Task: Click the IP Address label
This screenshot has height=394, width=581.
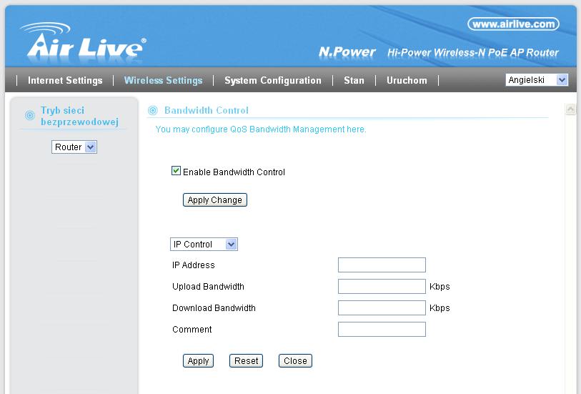Action: 194,265
